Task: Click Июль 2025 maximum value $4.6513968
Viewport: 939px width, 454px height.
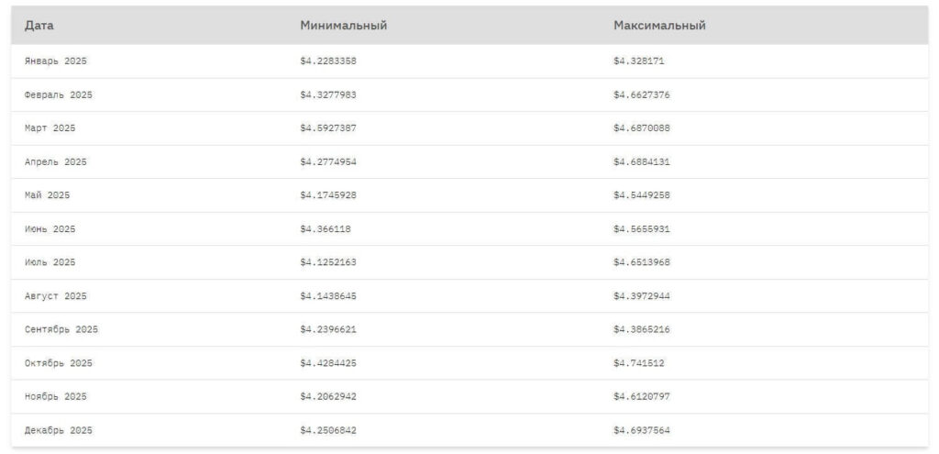Action: pyautogui.click(x=642, y=262)
